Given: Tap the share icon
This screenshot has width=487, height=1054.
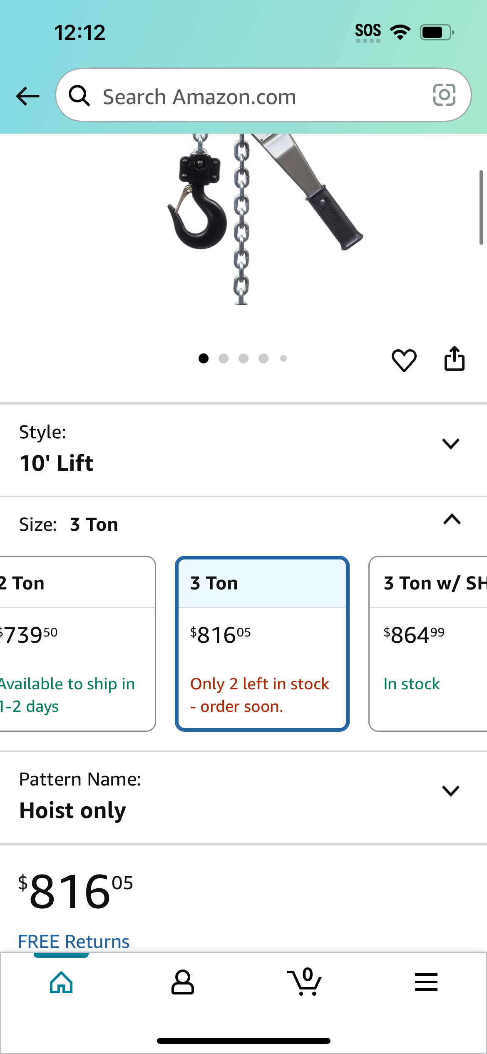Looking at the screenshot, I should click(x=454, y=358).
